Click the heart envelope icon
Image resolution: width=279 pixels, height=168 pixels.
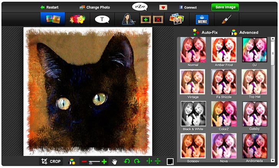pos(163,7)
